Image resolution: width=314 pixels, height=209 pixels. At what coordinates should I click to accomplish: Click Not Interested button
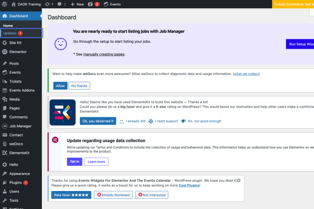(151, 195)
